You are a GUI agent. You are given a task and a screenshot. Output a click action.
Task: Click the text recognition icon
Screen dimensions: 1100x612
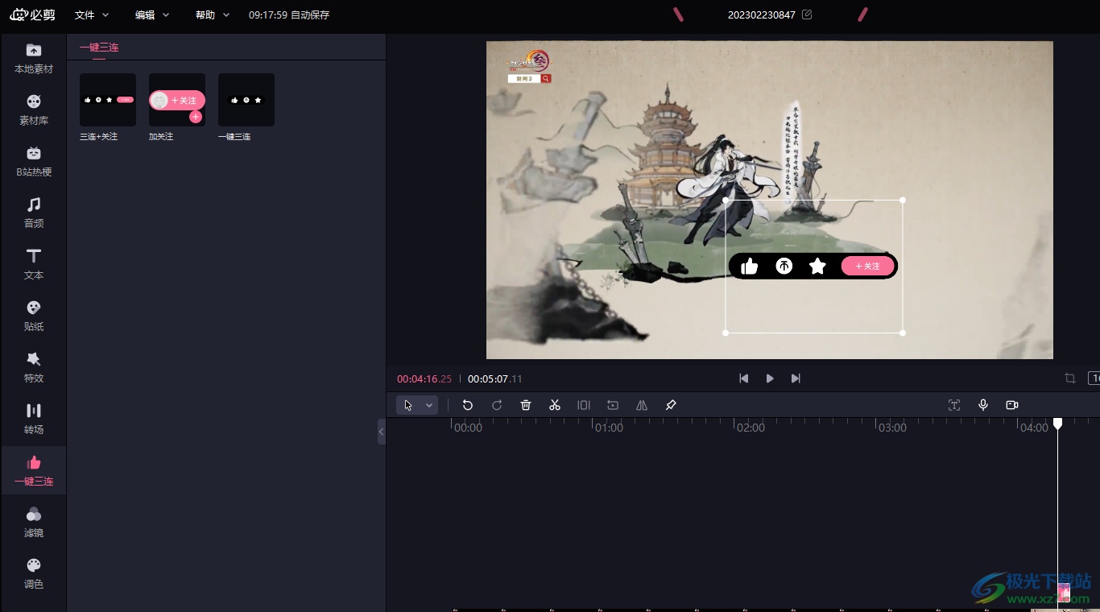pos(954,405)
